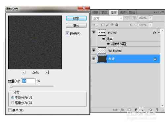
Task: Select layer named etched
Action: tap(112, 33)
